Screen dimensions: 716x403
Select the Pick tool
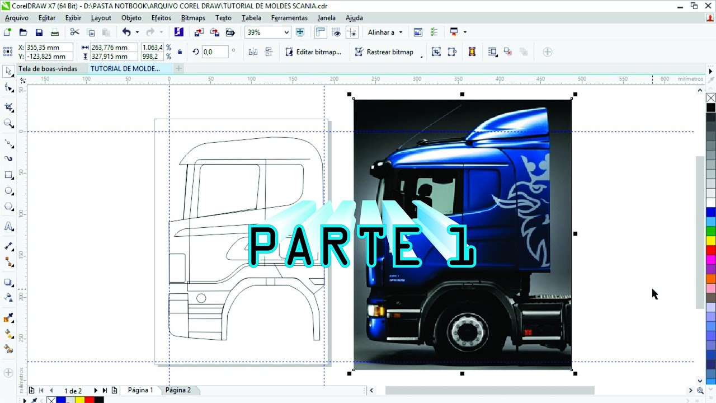tap(8, 71)
